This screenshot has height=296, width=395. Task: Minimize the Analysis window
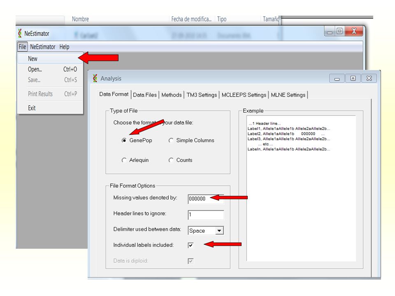pos(337,79)
